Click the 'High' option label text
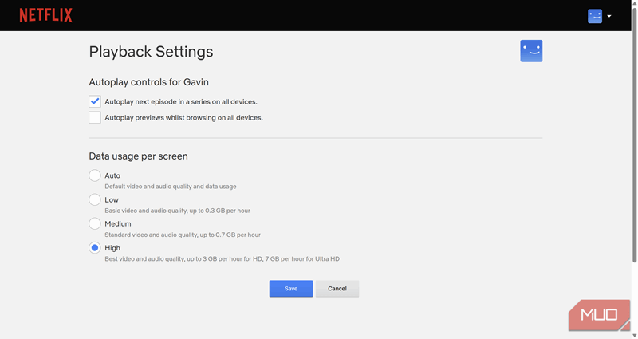Viewport: 638px width, 339px height. tap(112, 248)
